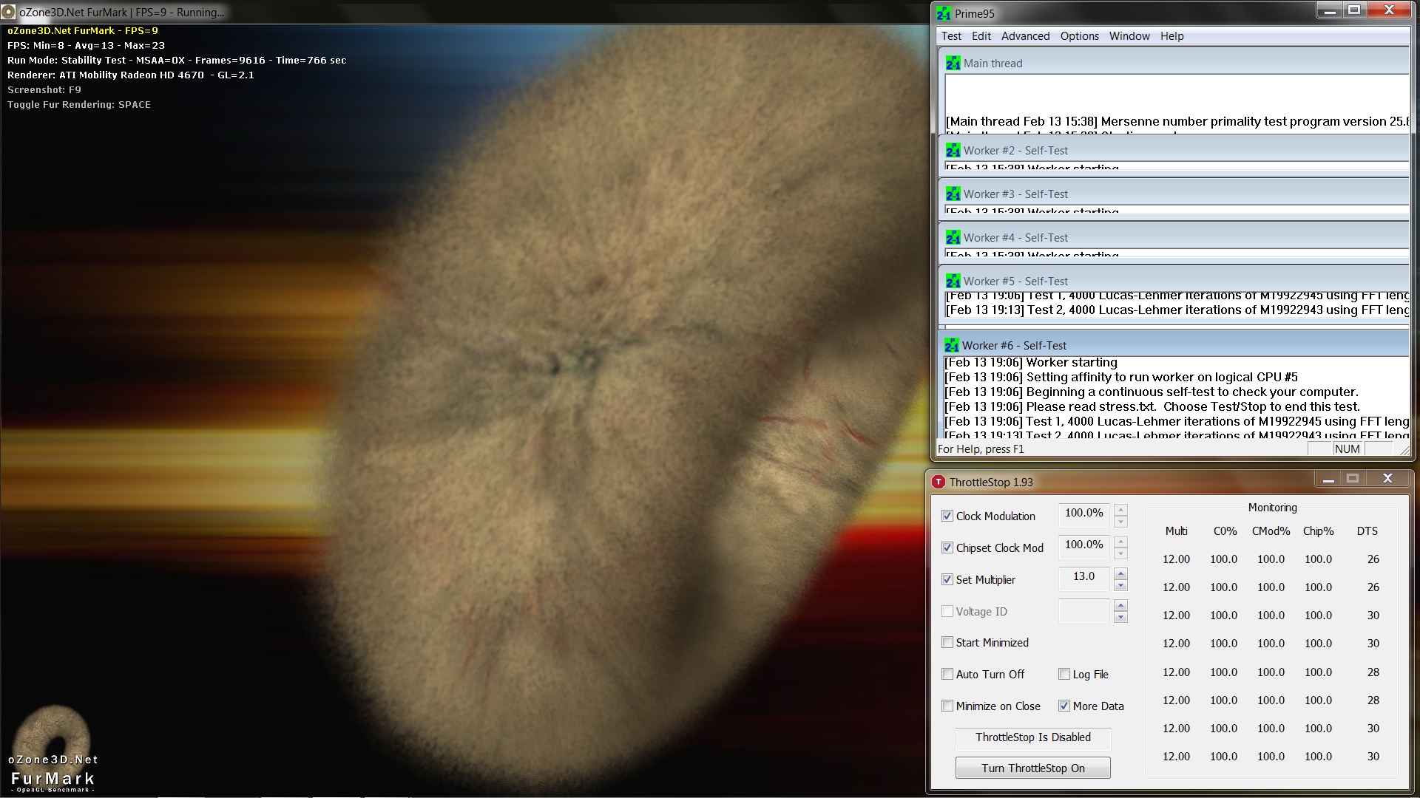Viewport: 1420px width, 798px height.
Task: Click the Worker #4 Self-Test icon
Action: tap(953, 238)
